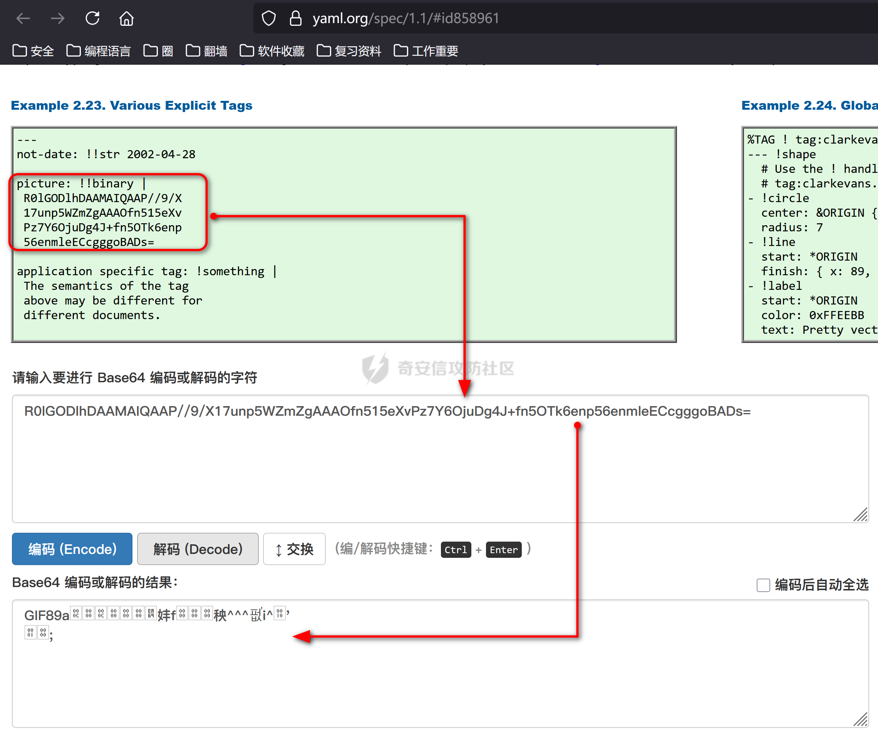Click the 交换 swap button

[x=294, y=549]
